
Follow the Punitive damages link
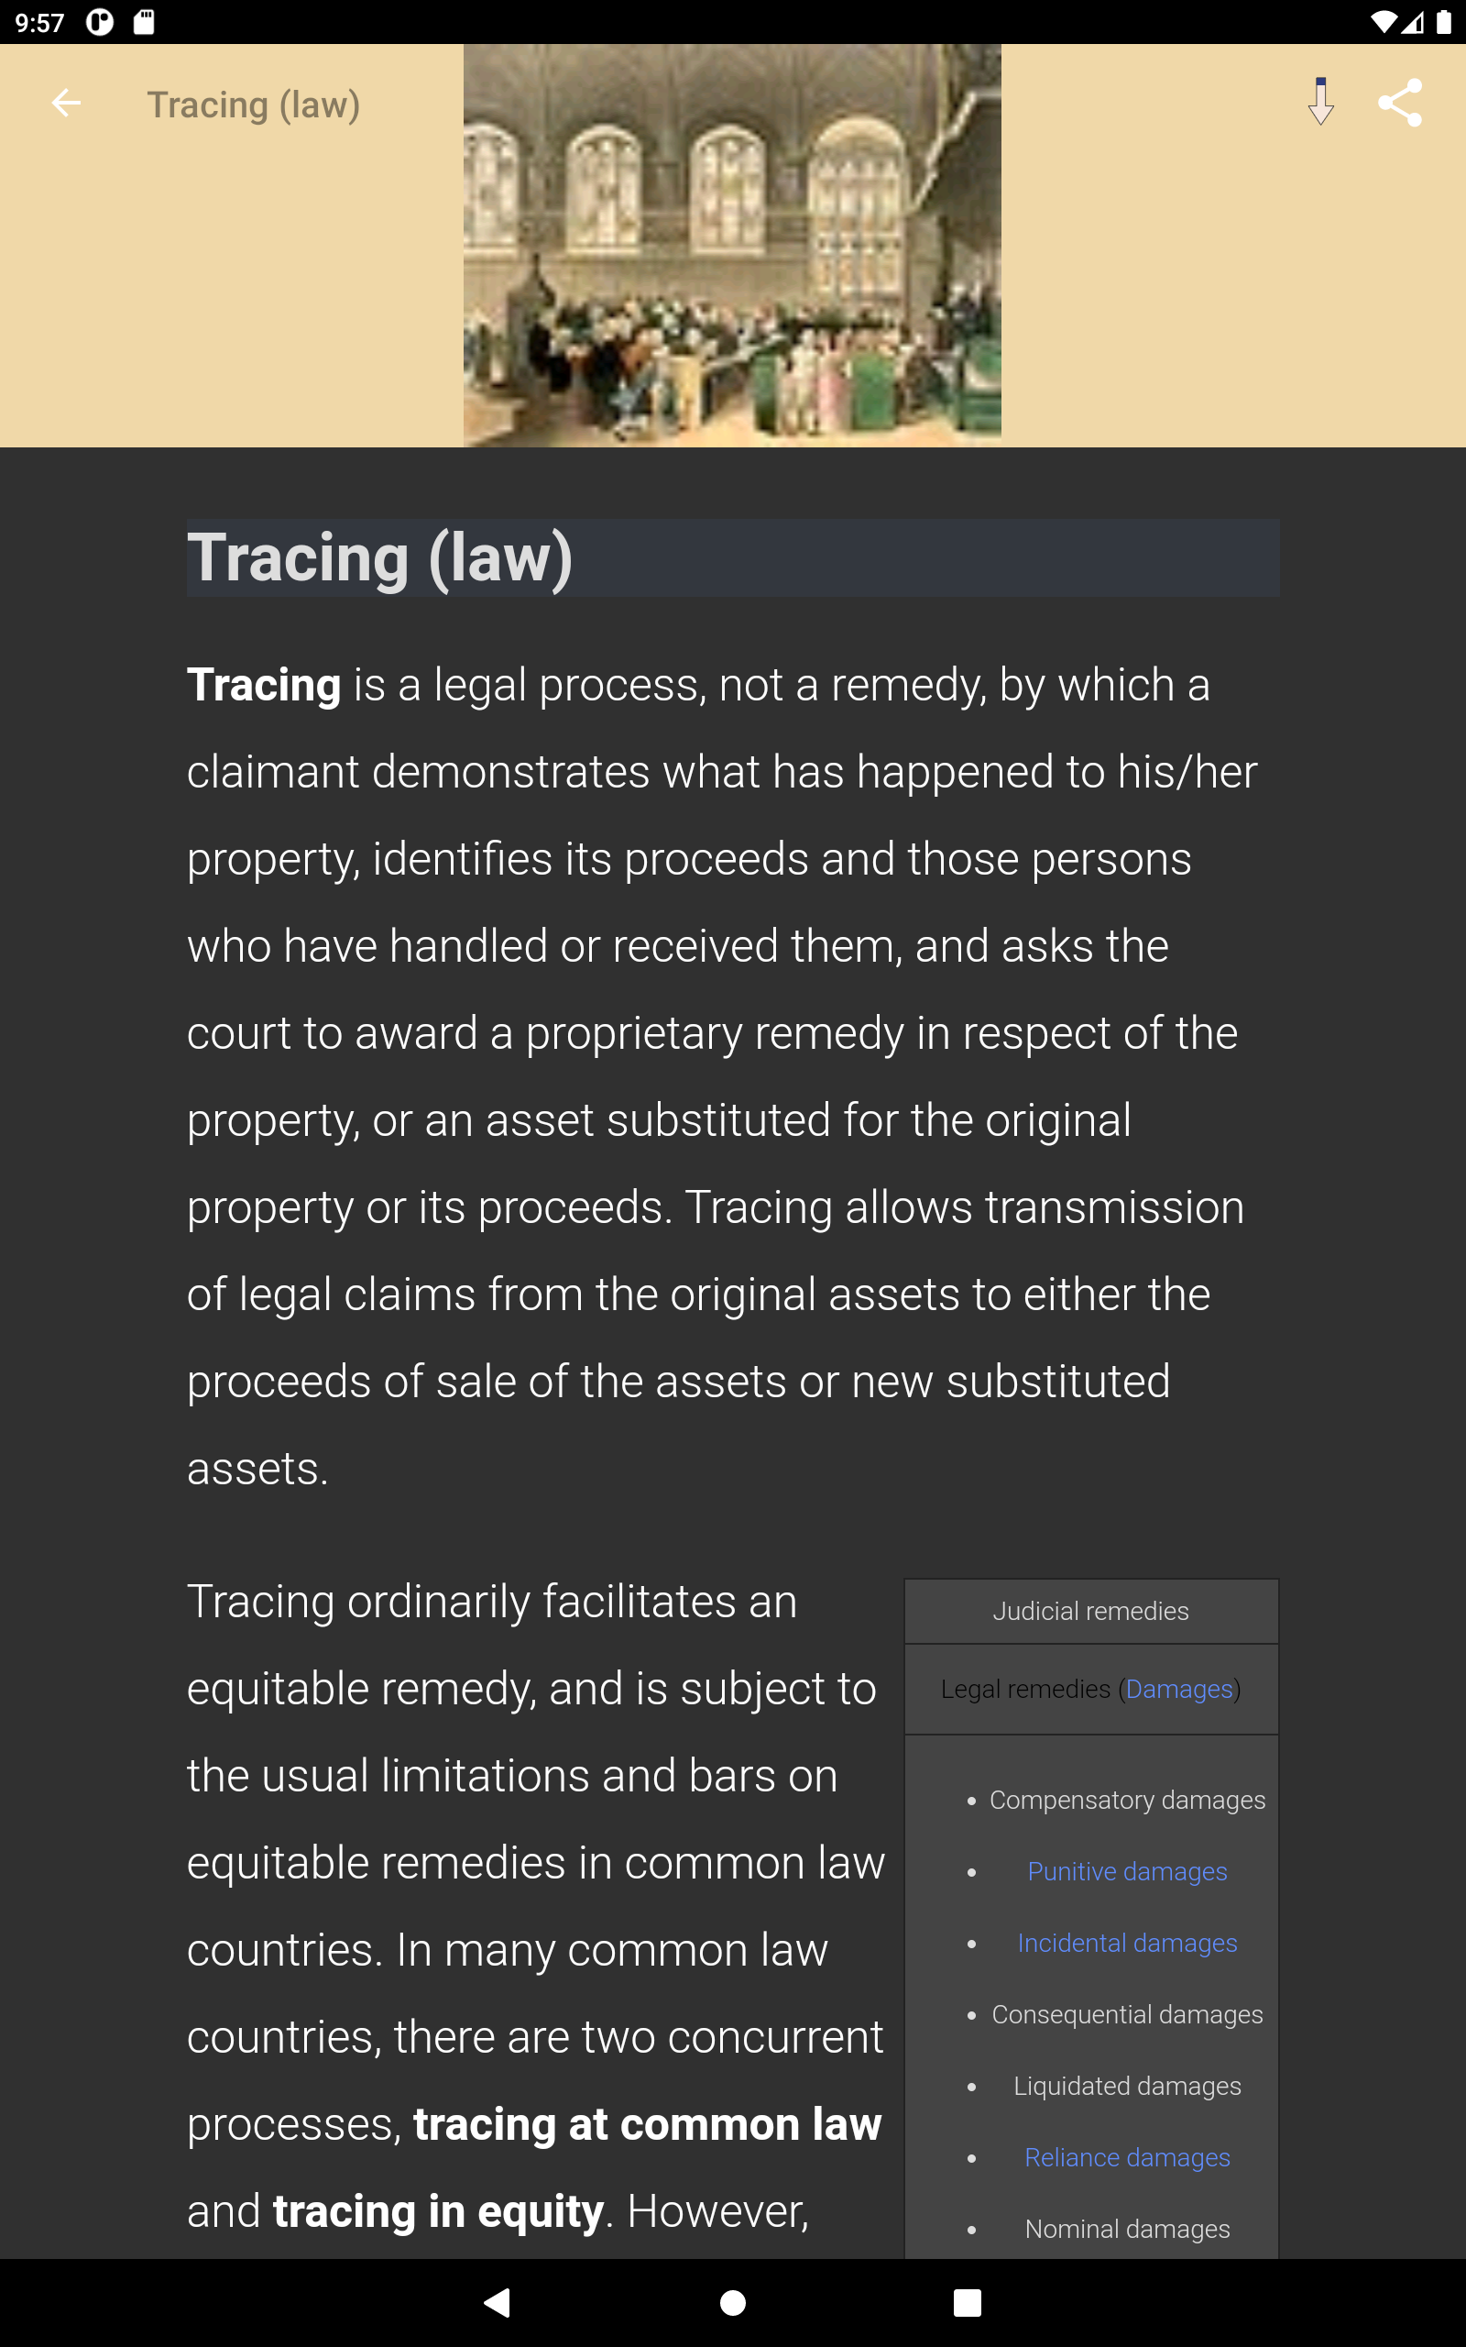tap(1127, 1872)
